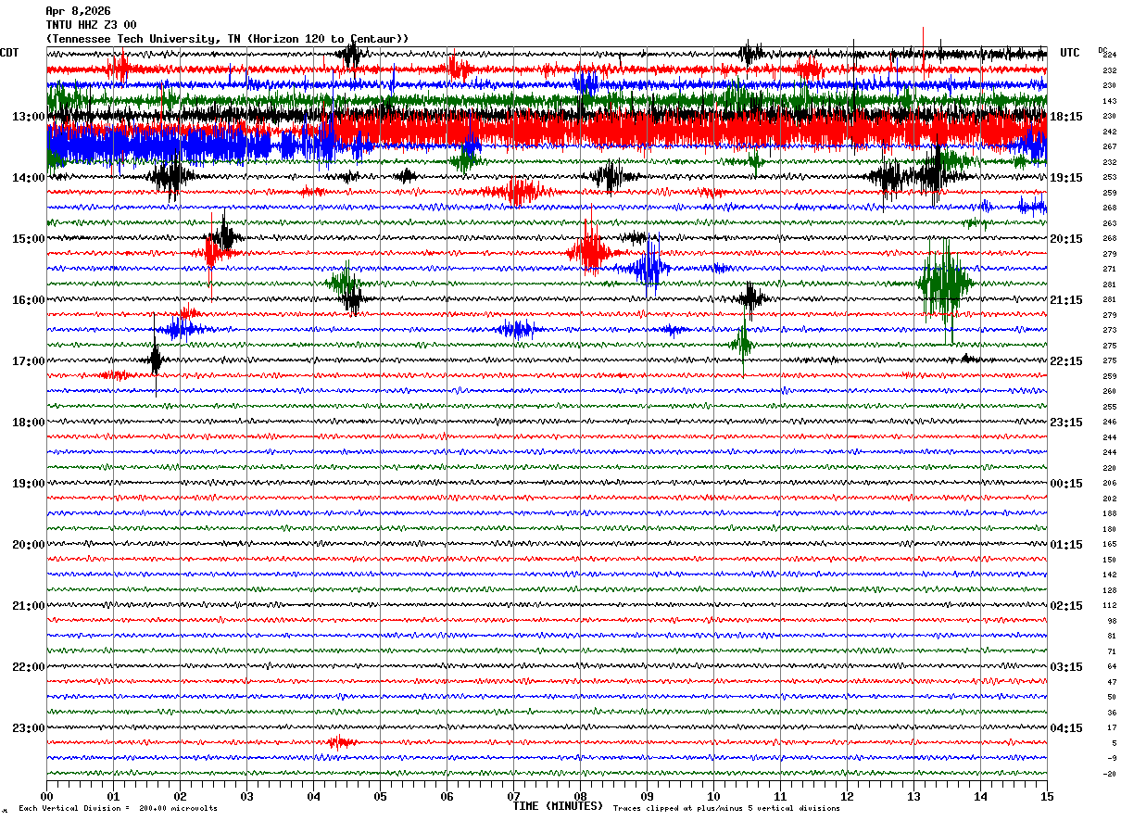
Task: Click the CDT timezone label
Action: [9, 53]
